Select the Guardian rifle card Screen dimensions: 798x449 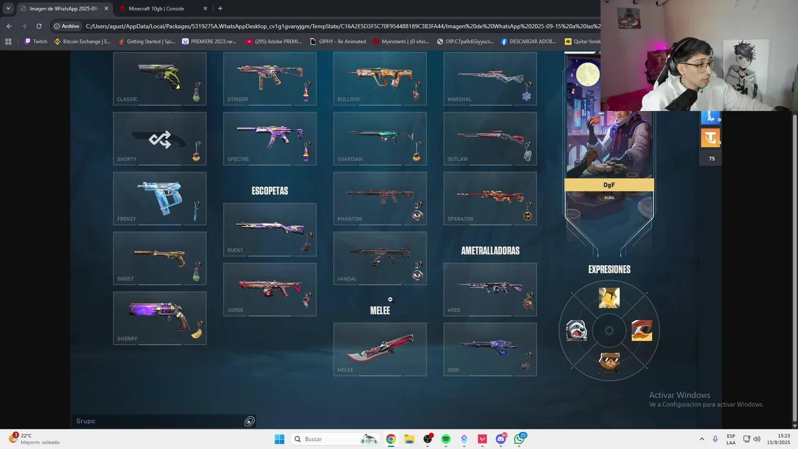click(380, 138)
